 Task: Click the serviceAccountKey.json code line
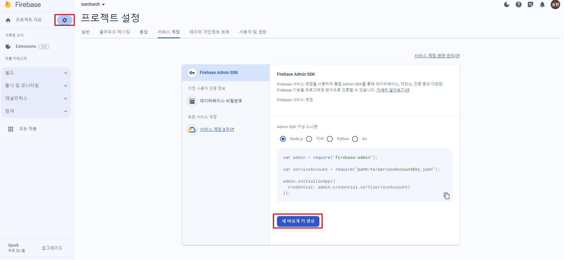[x=361, y=169]
